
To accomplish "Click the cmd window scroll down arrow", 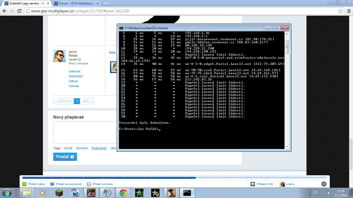I will pyautogui.click(x=287, y=147).
